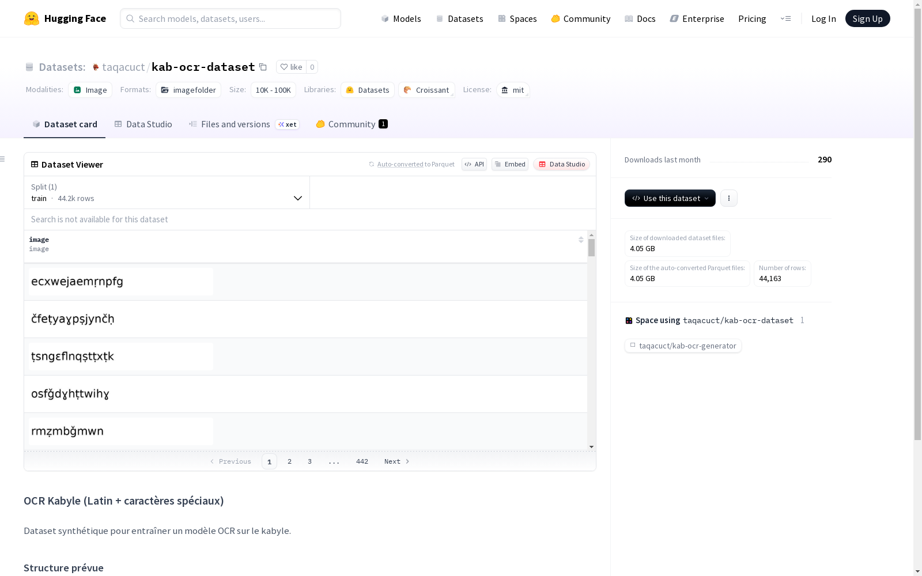The image size is (922, 576).
Task: Open the Community tab with 1 discussion
Action: [352, 124]
